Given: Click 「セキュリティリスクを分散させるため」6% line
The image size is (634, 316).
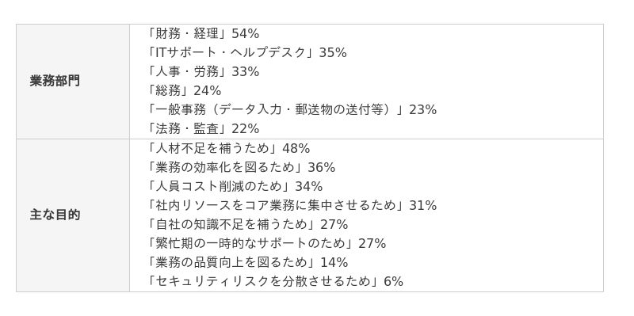Looking at the screenshot, I should (274, 282).
